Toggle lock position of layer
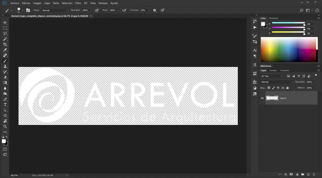The width and height of the screenshot is (322, 178). (278, 88)
